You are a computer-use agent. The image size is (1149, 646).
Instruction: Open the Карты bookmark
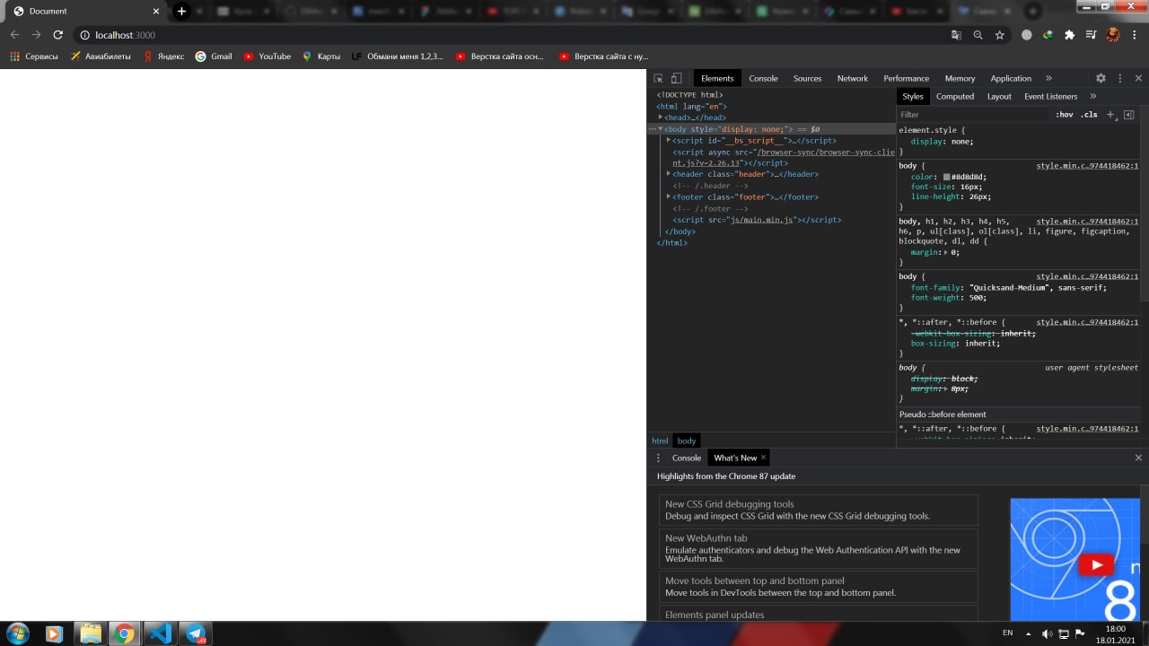[x=321, y=56]
